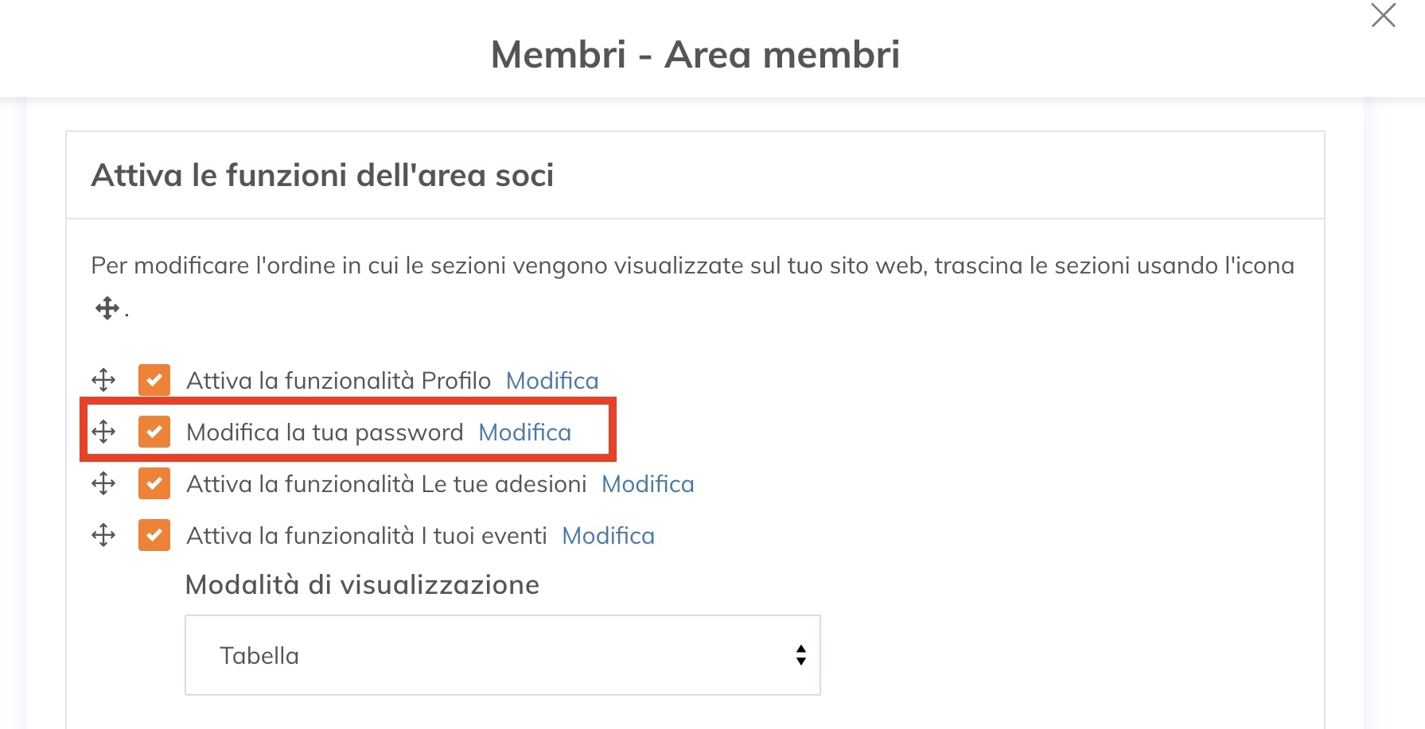The image size is (1425, 729).
Task: Expand the display mode combo box below I tuoi eventi
Action: pyautogui.click(x=502, y=654)
